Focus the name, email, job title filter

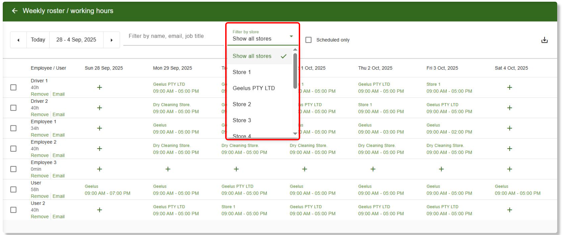[173, 36]
